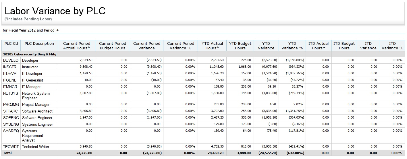The width and height of the screenshot is (407, 159).
Task: Click the PLC Cd column header
Action: click(11, 44)
